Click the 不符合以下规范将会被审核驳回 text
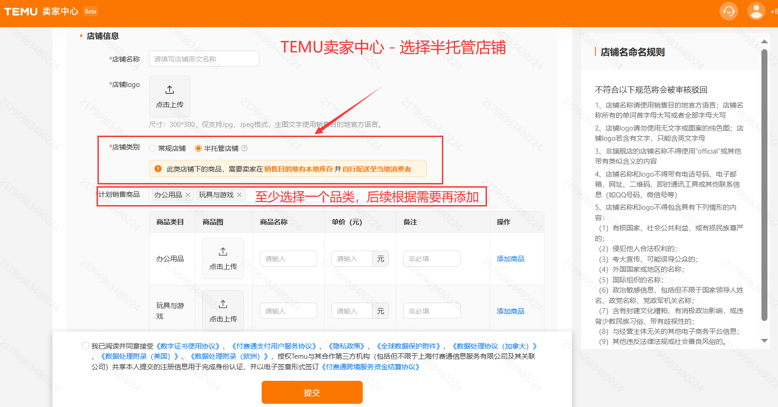 (651, 90)
